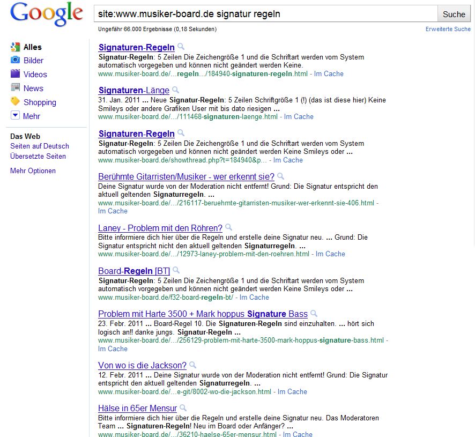Screen dimensions: 475x437
Task: Expand the Mehr dropdown arrow
Action: (x=15, y=115)
